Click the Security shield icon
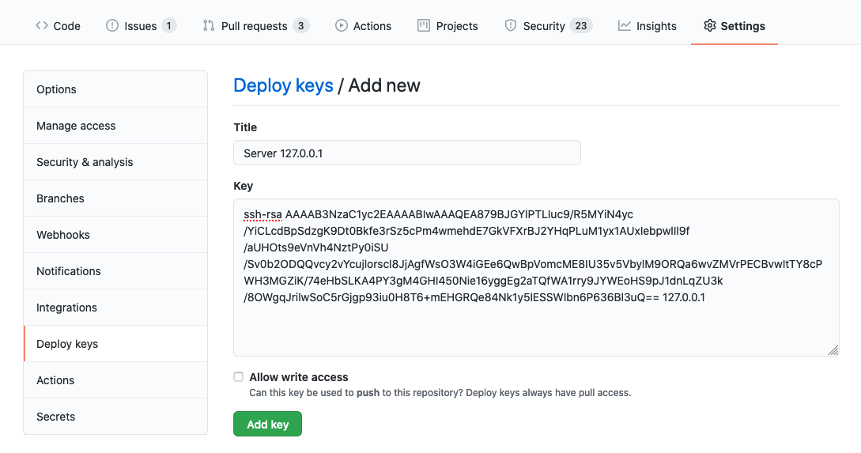 511,26
